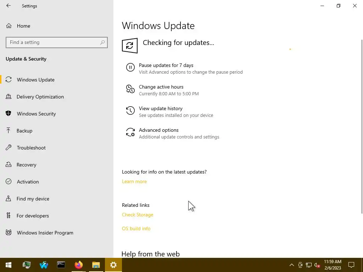Click the Windows Security shield icon
The image size is (363, 272).
(9, 113)
